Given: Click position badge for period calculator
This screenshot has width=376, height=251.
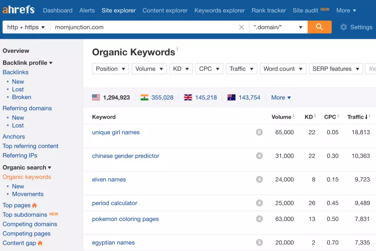Looking at the screenshot, I should (x=259, y=203).
